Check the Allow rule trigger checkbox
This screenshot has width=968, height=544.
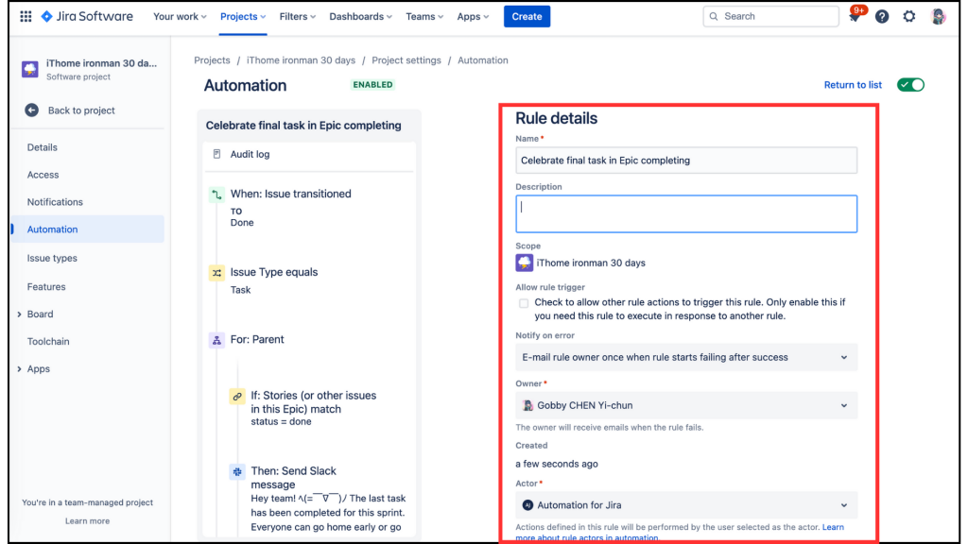coord(524,303)
